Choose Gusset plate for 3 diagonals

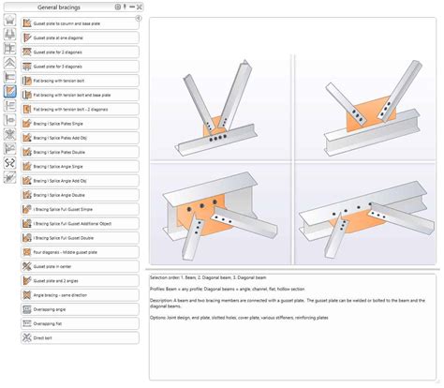(x=80, y=67)
